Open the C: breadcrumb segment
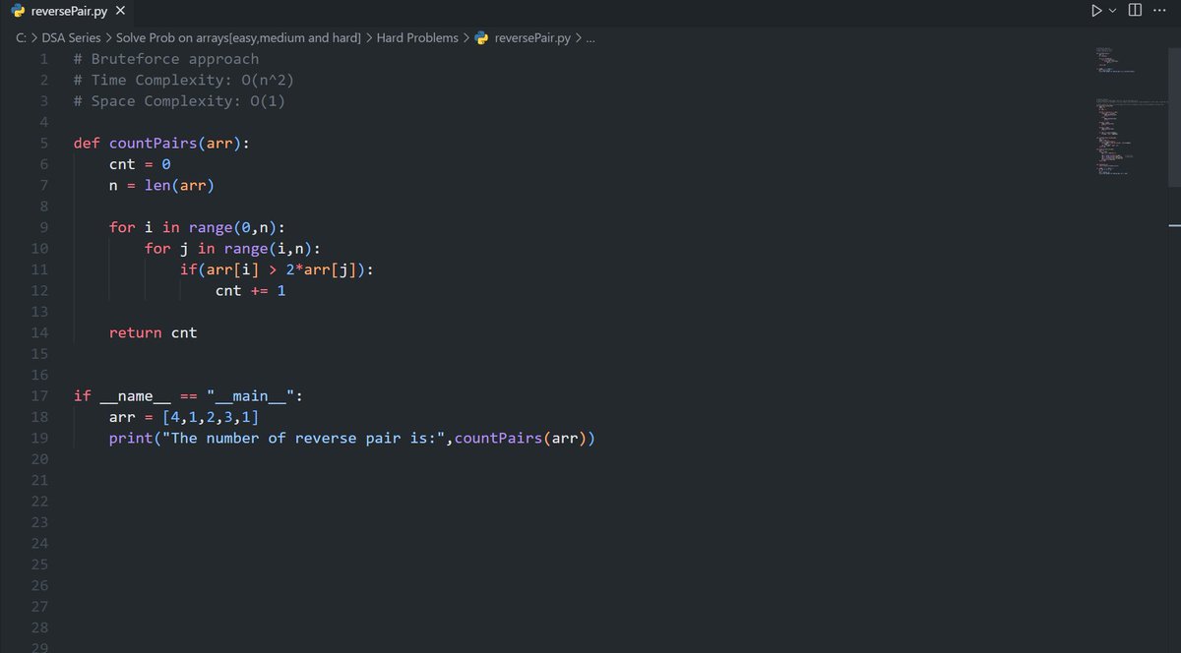This screenshot has width=1181, height=653. 20,38
